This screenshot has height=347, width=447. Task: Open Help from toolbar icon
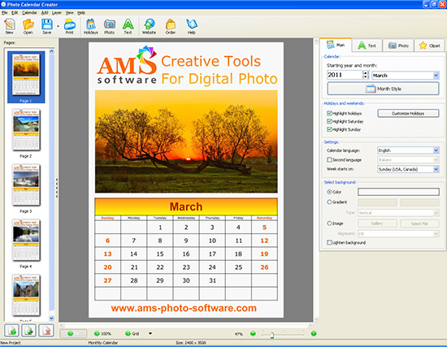[192, 26]
